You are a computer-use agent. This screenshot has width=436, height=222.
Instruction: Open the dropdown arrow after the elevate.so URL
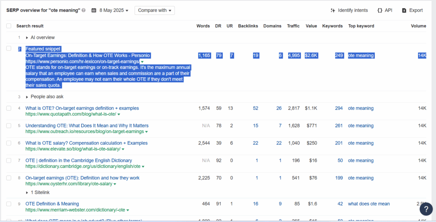click(x=123, y=149)
